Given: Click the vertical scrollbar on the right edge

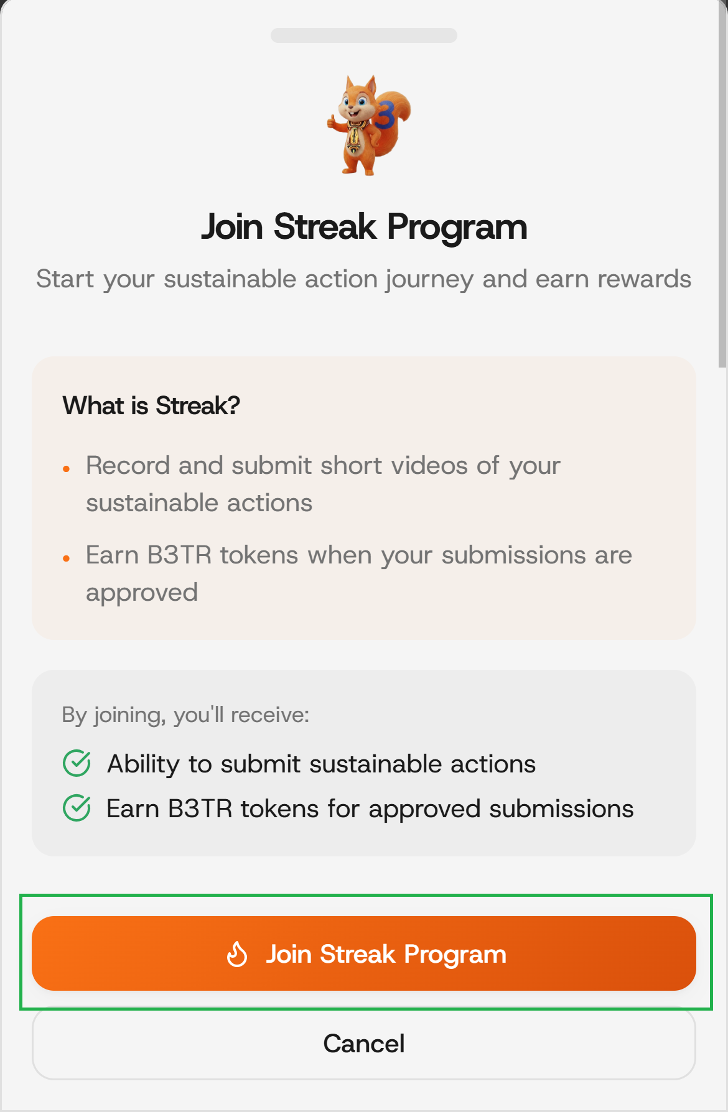Looking at the screenshot, I should (x=722, y=187).
